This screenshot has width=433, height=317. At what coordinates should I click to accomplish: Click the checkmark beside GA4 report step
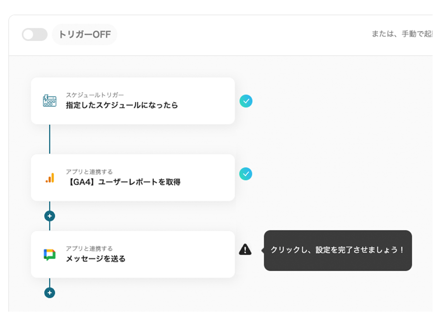click(246, 173)
